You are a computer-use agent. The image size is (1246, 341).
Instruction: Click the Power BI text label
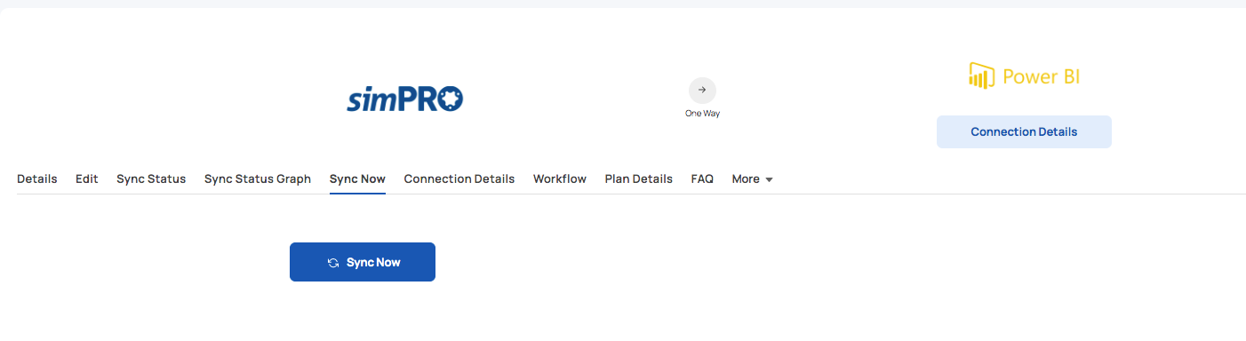coord(1042,77)
